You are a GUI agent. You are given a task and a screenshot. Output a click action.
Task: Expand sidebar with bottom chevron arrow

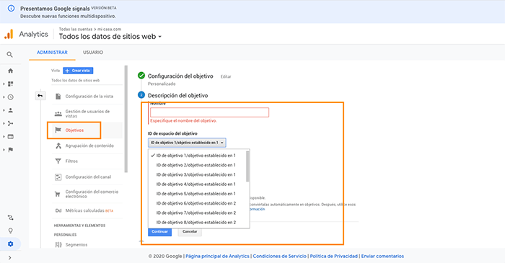[9, 257]
